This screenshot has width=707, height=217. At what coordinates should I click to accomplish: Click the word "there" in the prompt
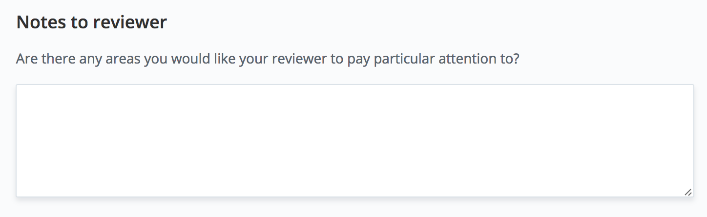pyautogui.click(x=56, y=60)
